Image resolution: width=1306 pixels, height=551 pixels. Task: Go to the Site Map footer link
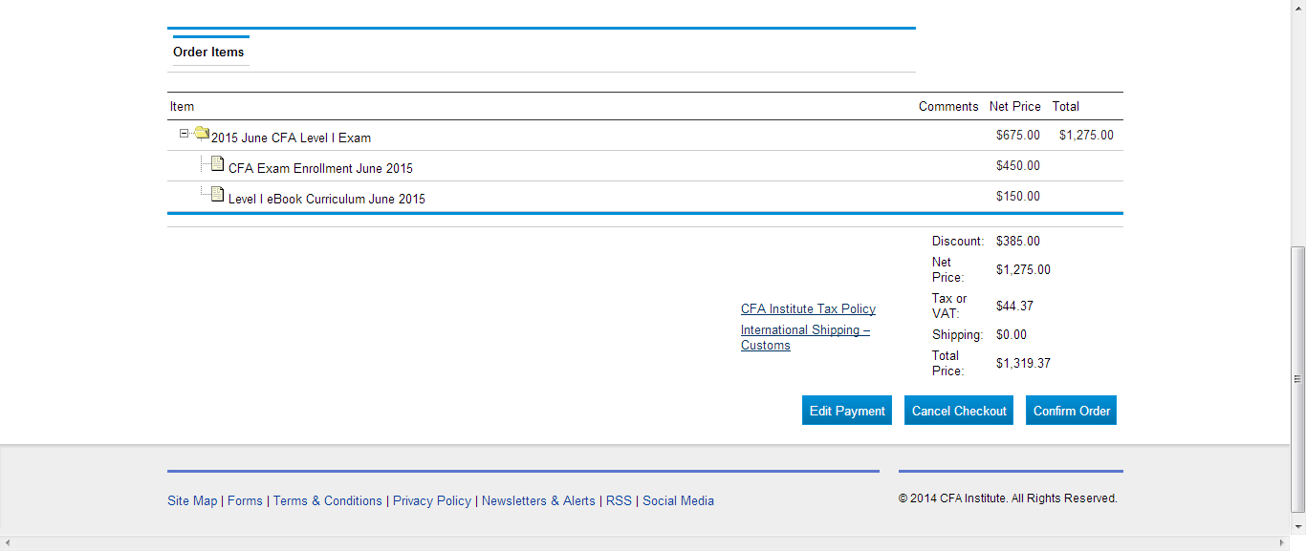click(192, 500)
